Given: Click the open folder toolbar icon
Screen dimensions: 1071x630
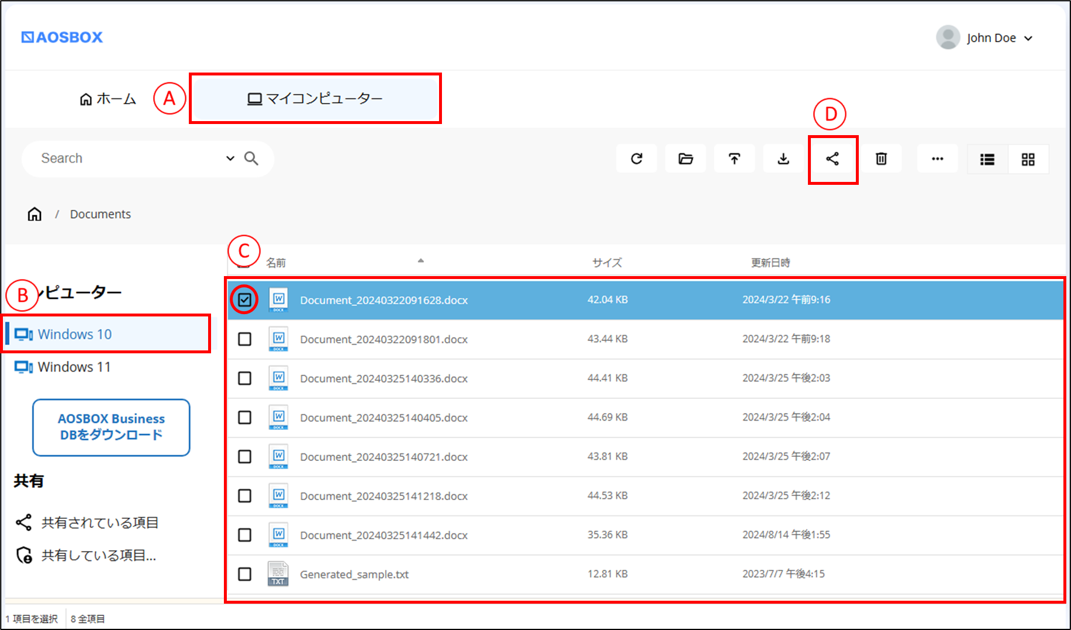Looking at the screenshot, I should pos(686,159).
